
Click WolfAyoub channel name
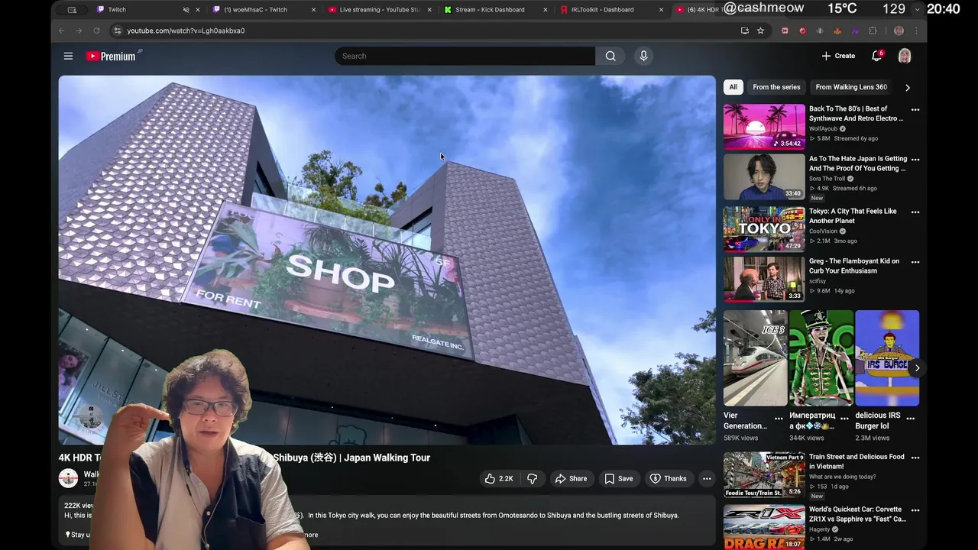coord(824,128)
